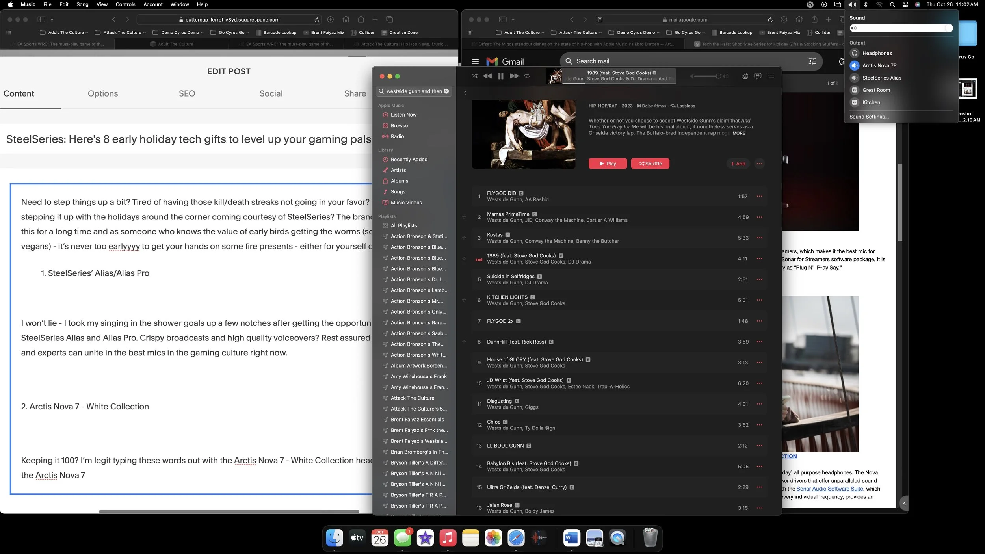Switch to the Options tab in Edit Post
Viewport: 985px width, 554px height.
103,94
